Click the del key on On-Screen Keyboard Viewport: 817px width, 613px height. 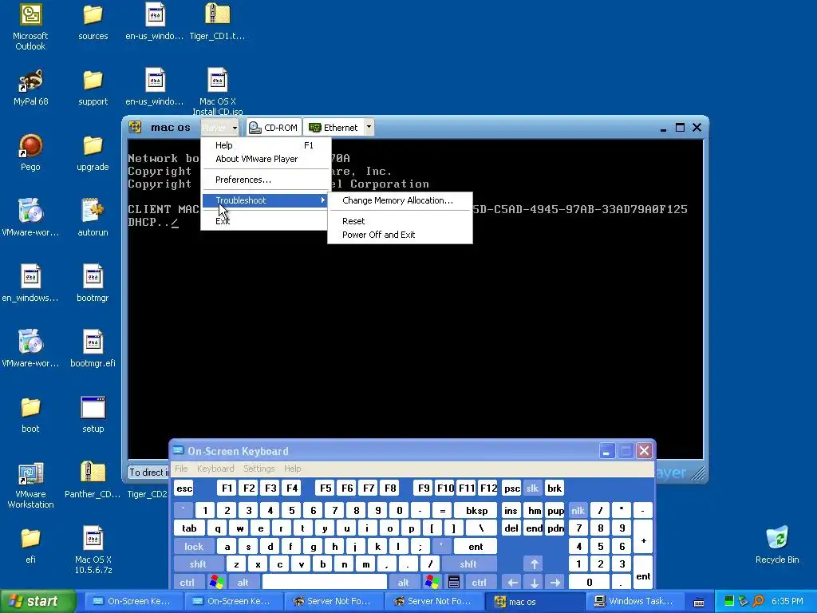[x=511, y=528]
